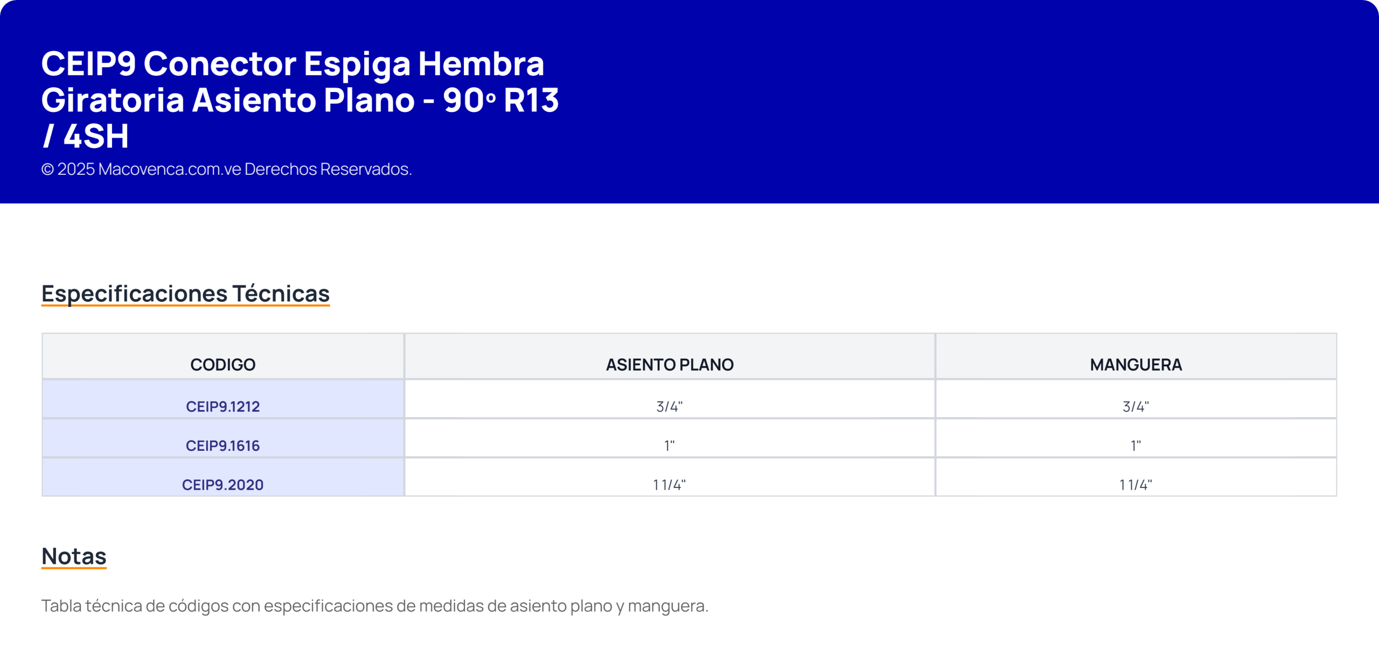The height and width of the screenshot is (651, 1379).
Task: Select the CEIP9.1616 code cell
Action: (x=222, y=445)
